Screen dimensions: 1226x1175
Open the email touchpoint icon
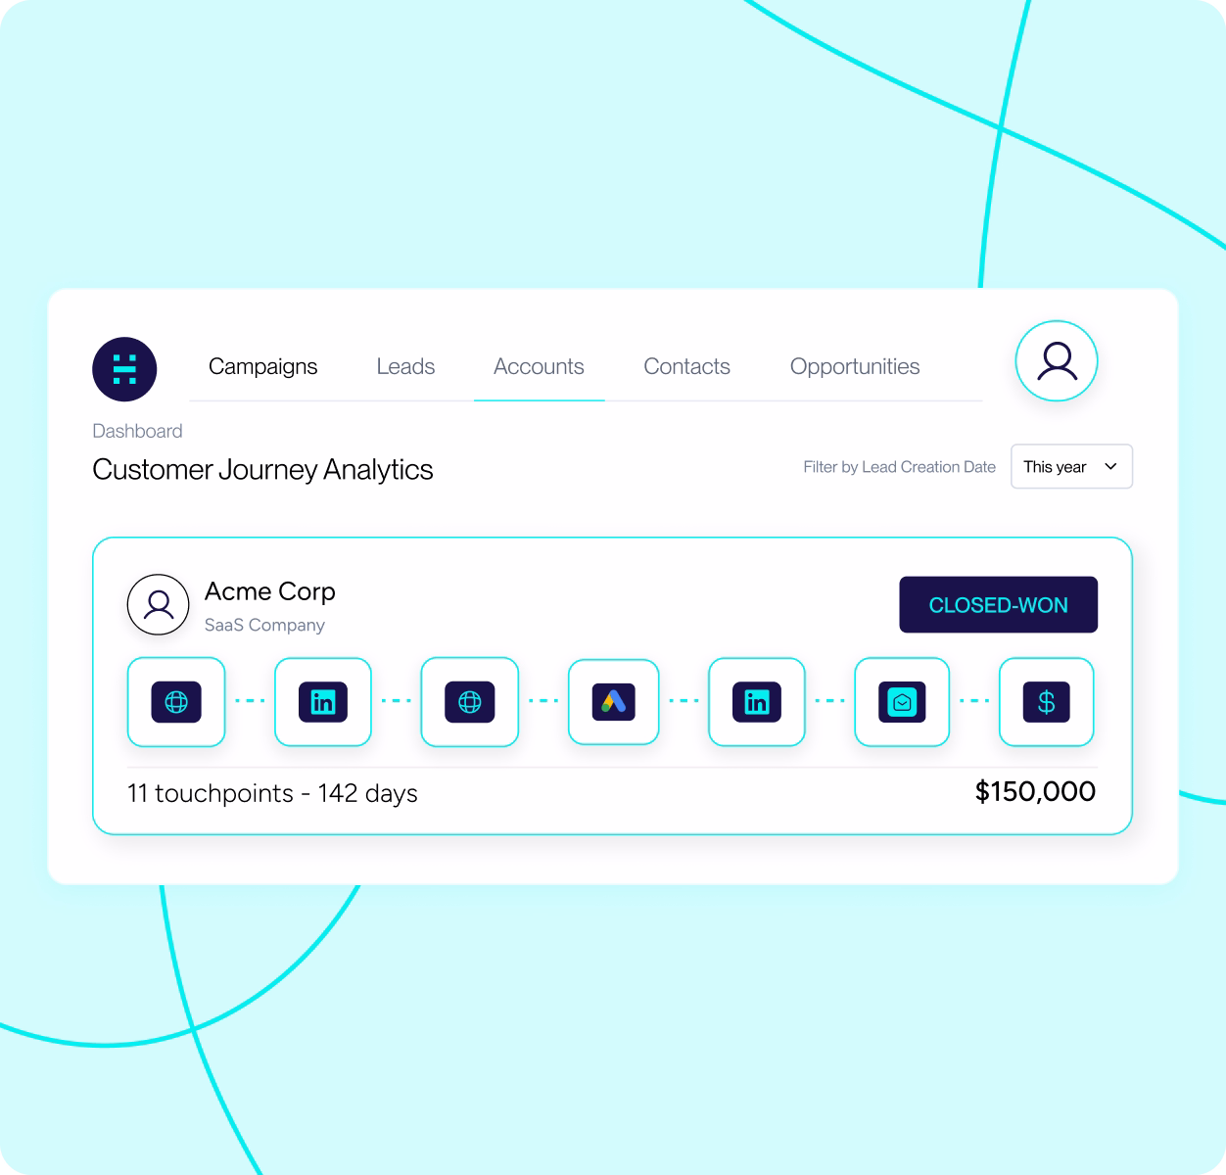[902, 702]
